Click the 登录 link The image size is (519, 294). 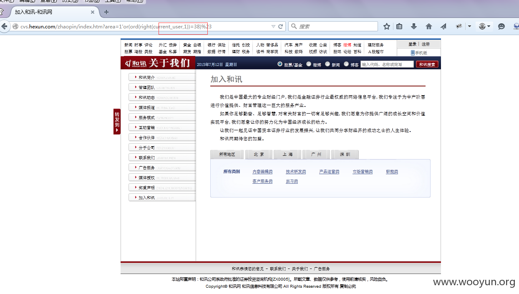[412, 44]
